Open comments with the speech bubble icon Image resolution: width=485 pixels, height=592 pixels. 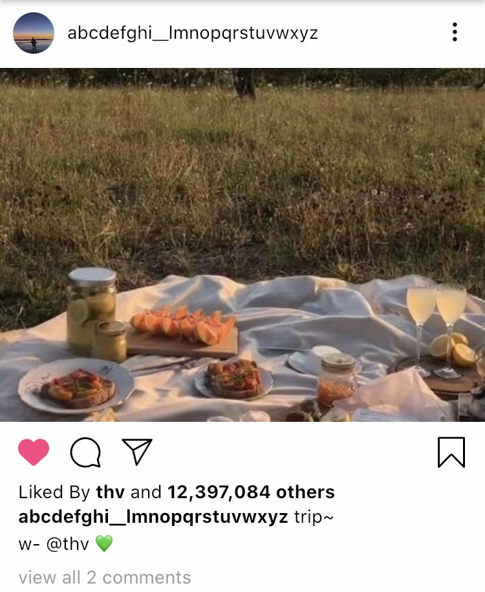(85, 452)
